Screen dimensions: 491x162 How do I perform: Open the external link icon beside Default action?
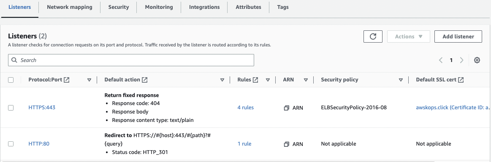point(144,80)
